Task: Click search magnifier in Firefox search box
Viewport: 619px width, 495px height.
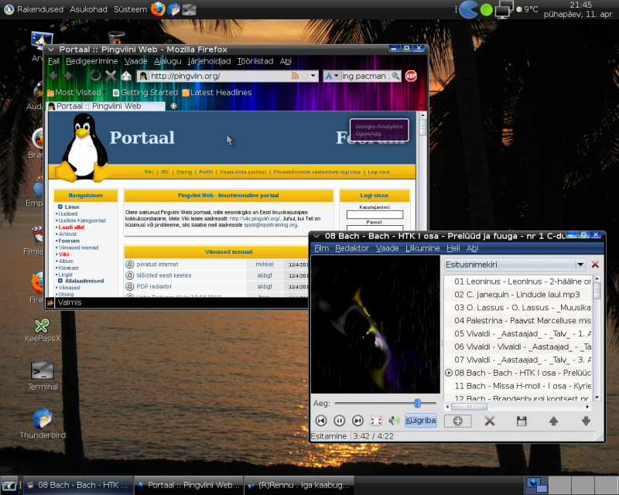Action: [395, 76]
